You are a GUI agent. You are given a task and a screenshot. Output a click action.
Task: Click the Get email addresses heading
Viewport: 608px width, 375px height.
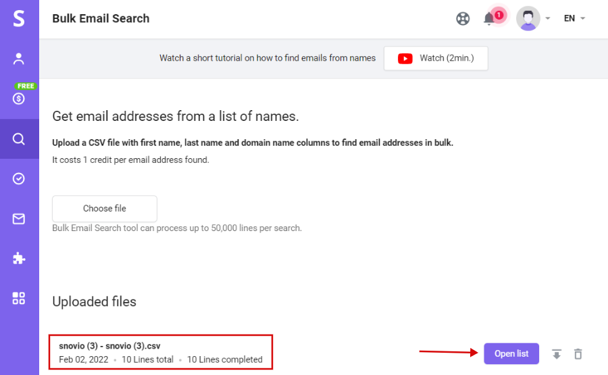point(176,116)
